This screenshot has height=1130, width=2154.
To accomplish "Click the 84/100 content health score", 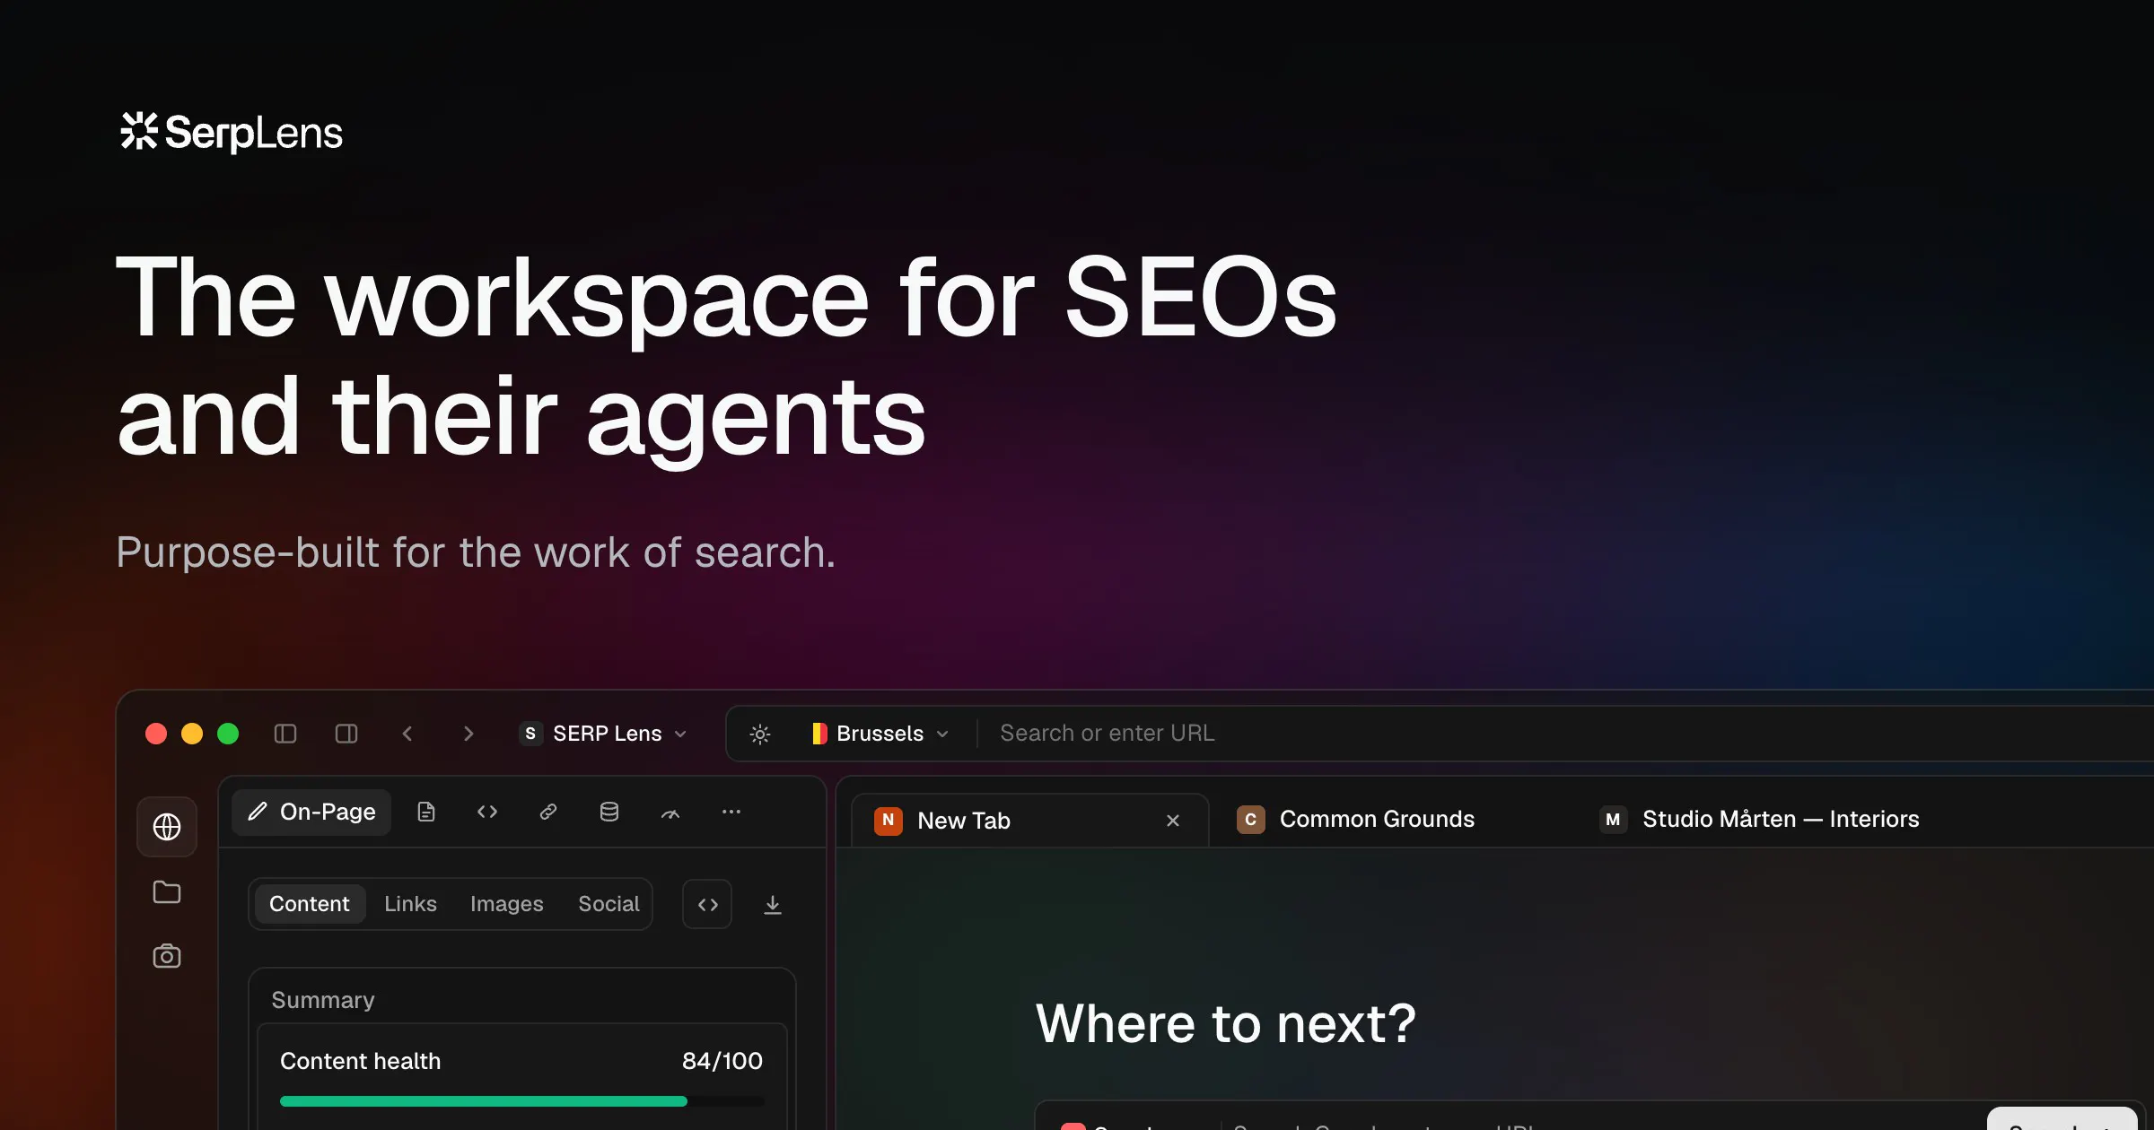I will point(722,1061).
